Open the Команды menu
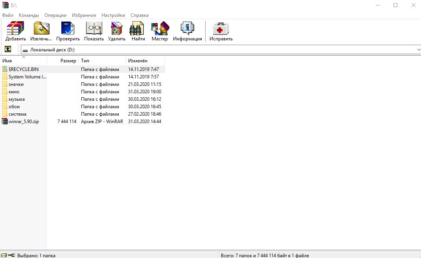 tap(29, 15)
